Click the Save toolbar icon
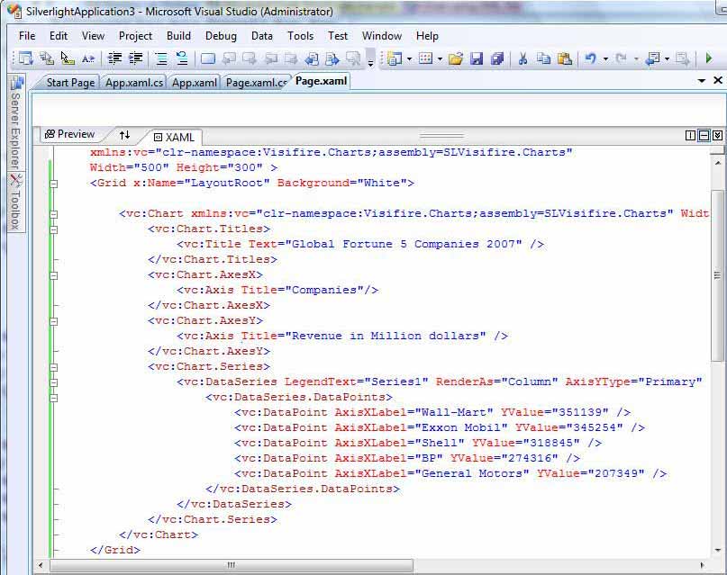Image resolution: width=727 pixels, height=575 pixels. coord(475,59)
